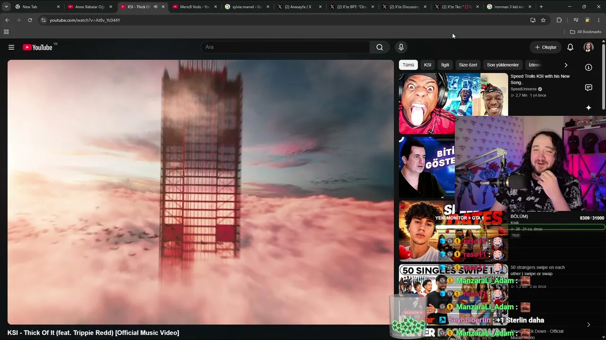Screen dimensions: 606x340
Task: Click the music video player
Action: (201, 192)
